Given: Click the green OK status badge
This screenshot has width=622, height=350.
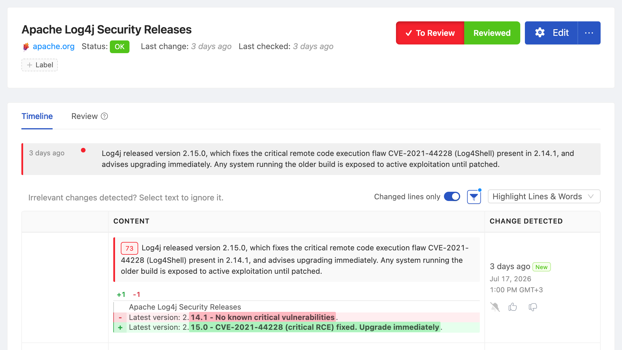Looking at the screenshot, I should [119, 47].
